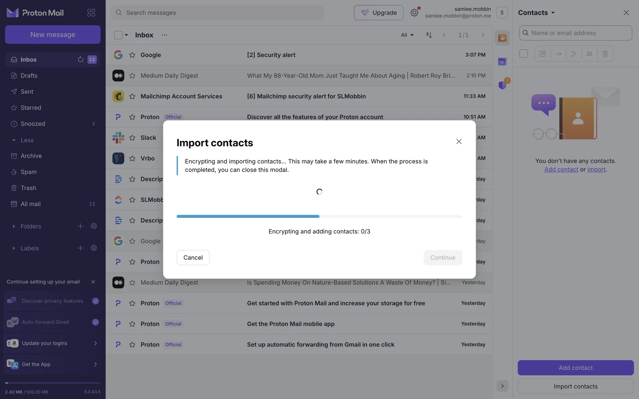The image size is (639, 399).
Task: Refresh the Inbox folder
Action: pyautogui.click(x=81, y=60)
